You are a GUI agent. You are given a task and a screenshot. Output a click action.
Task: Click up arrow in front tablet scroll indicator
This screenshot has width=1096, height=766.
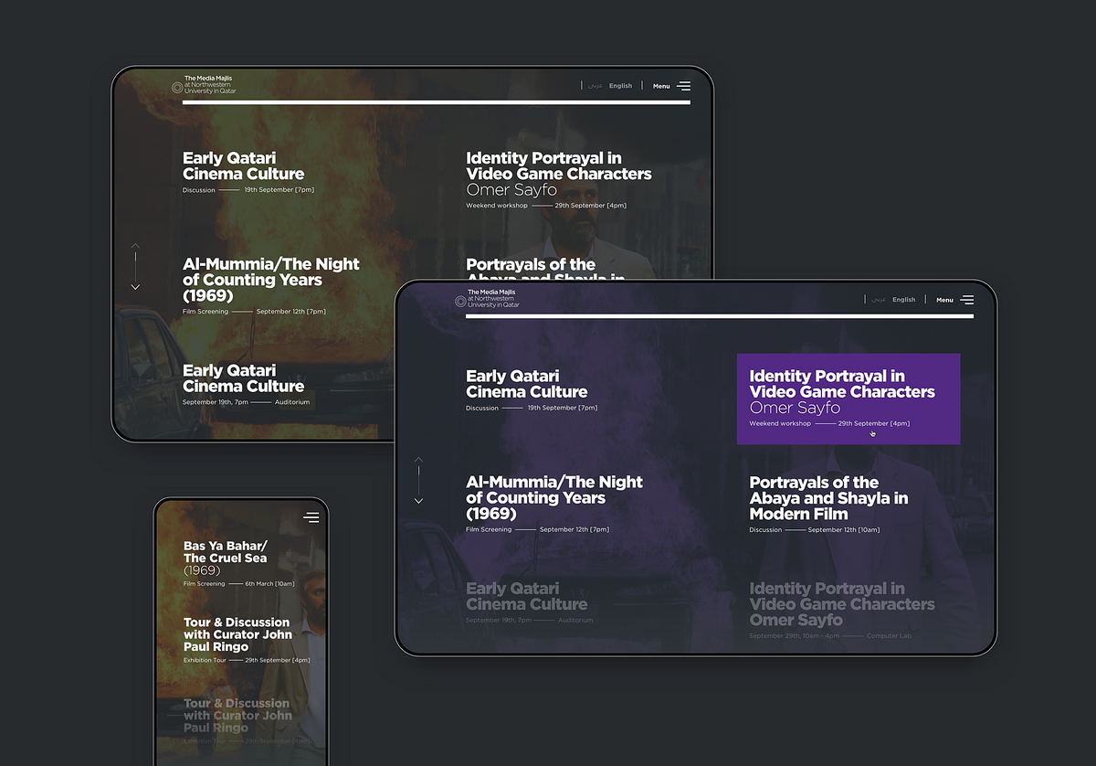(x=418, y=460)
